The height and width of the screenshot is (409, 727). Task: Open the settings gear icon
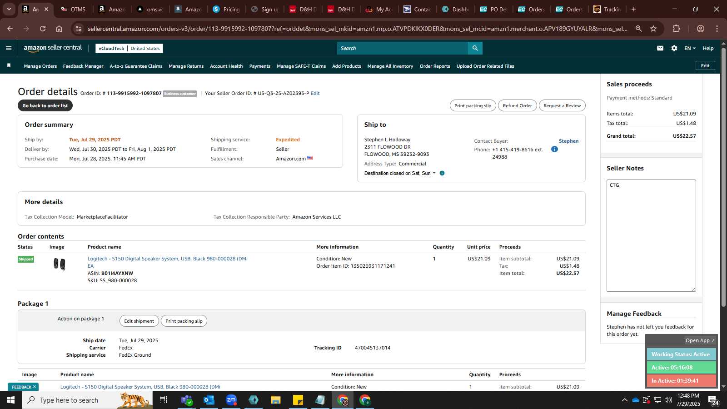pyautogui.click(x=674, y=48)
